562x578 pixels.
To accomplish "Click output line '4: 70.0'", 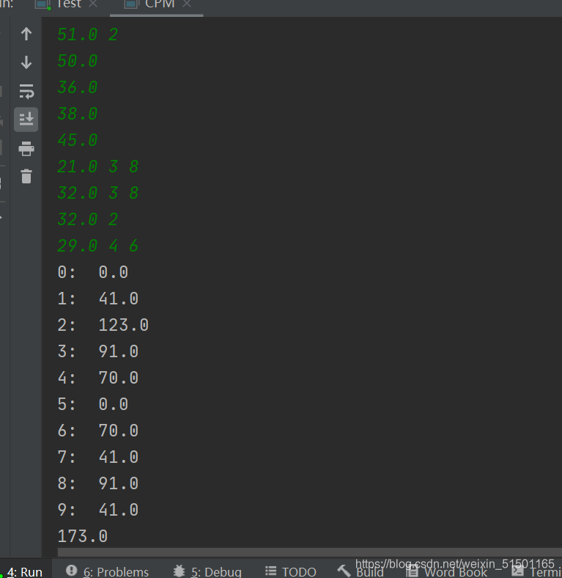I will (98, 378).
